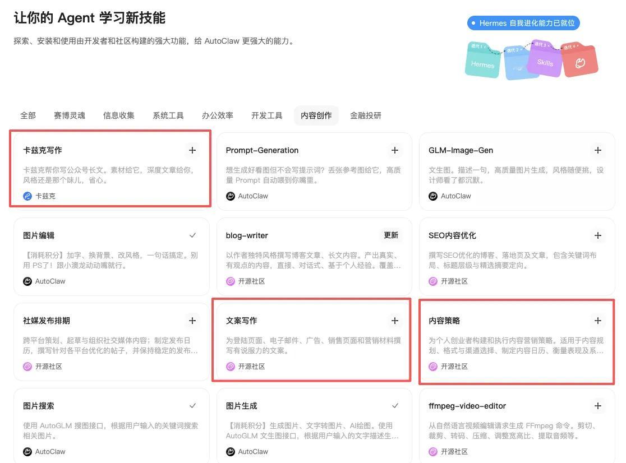Viewport: 626px width, 463px height.
Task: Click the 卡兹克 author avatar icon
Action: 27,196
